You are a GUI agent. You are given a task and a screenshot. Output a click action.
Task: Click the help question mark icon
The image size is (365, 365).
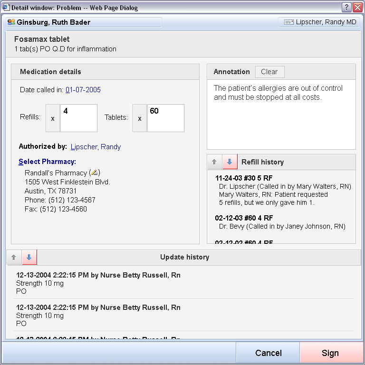[346, 7]
